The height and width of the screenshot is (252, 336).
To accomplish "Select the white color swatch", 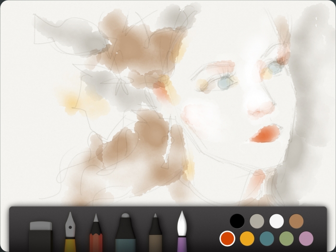I will [x=276, y=221].
